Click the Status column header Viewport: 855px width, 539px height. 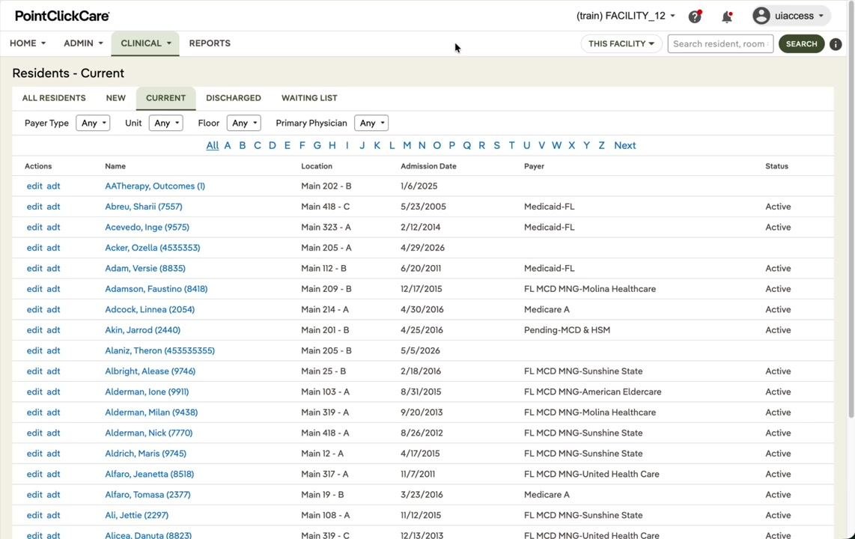coord(776,166)
